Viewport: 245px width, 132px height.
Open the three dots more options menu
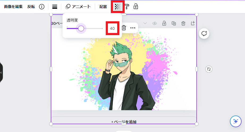pos(133,28)
